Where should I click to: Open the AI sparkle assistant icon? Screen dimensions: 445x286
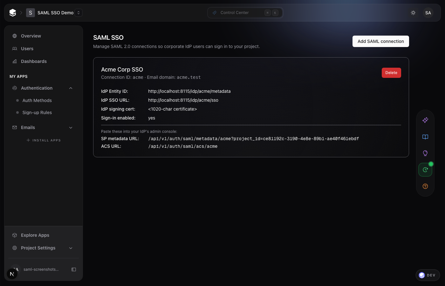pos(425,120)
